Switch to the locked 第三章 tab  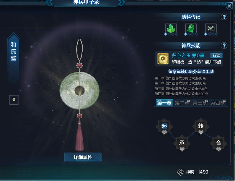[200, 103]
